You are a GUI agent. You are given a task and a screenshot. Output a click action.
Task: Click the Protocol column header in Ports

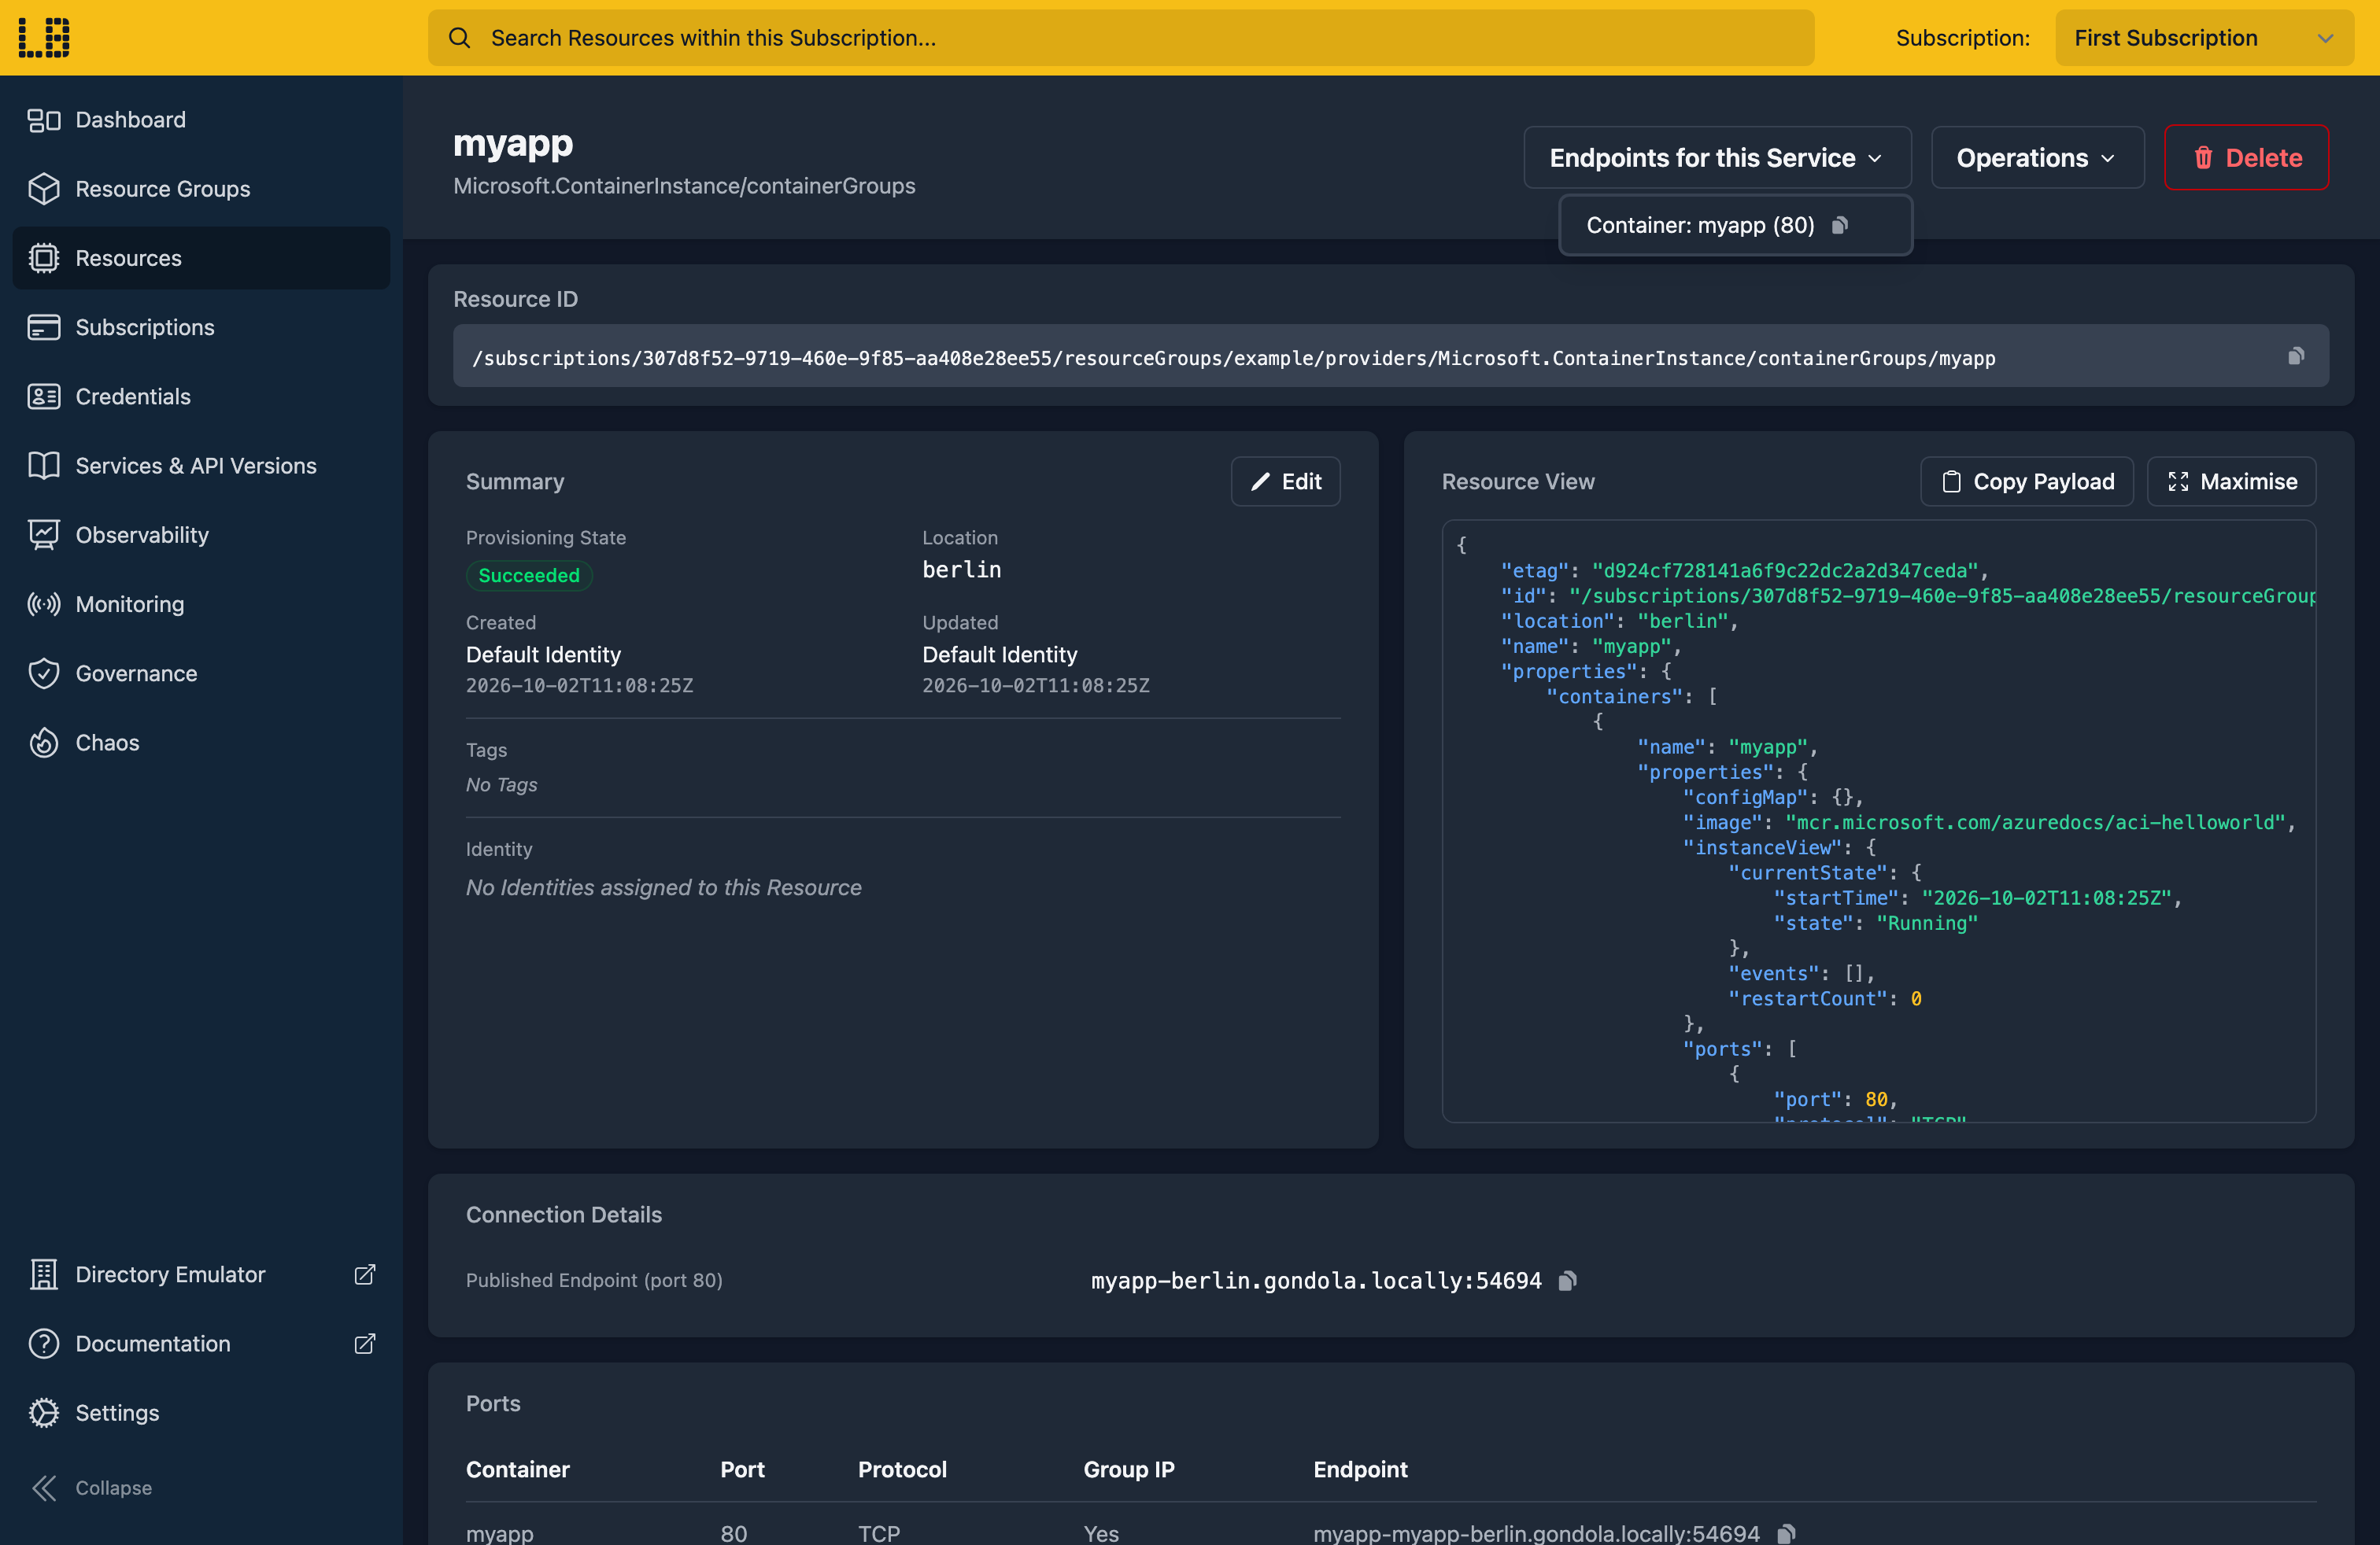902,1469
